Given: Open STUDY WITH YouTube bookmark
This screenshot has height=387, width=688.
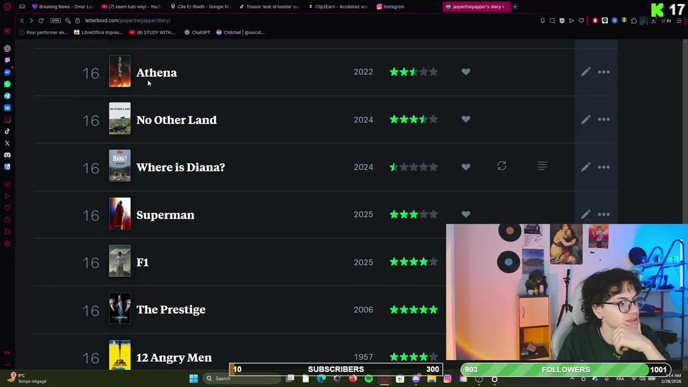Looking at the screenshot, I should [x=152, y=32].
